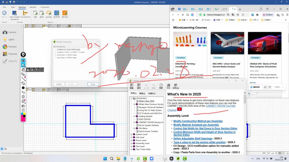Show hidden system tray icons
This screenshot has height=162, width=289.
click(x=253, y=158)
